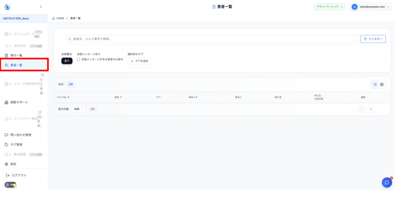The image size is (395, 222).
Task: Click the patient name search field
Action: tap(212, 39)
